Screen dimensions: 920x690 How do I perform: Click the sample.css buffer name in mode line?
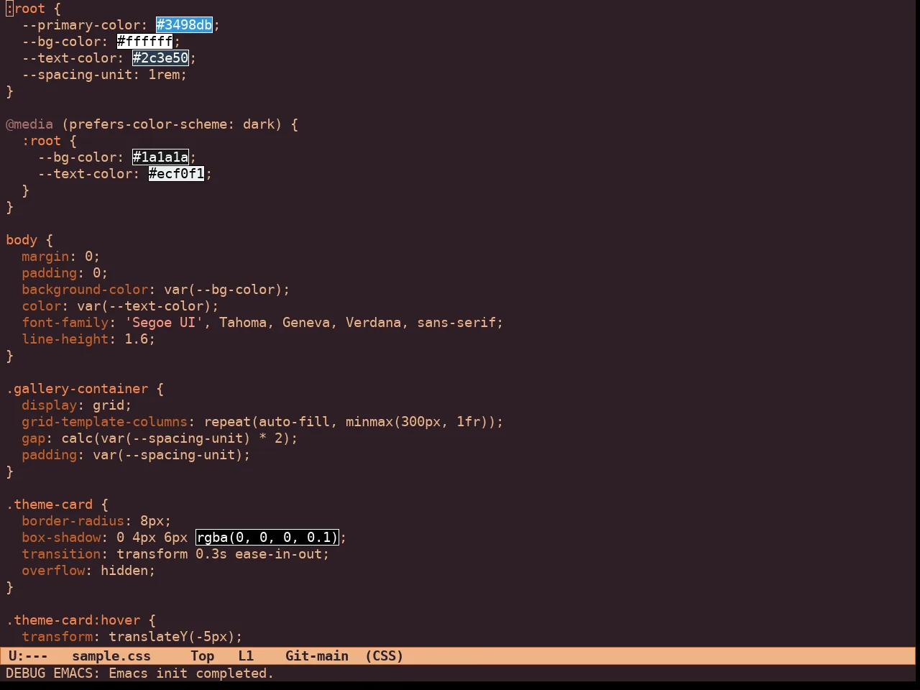[111, 655]
